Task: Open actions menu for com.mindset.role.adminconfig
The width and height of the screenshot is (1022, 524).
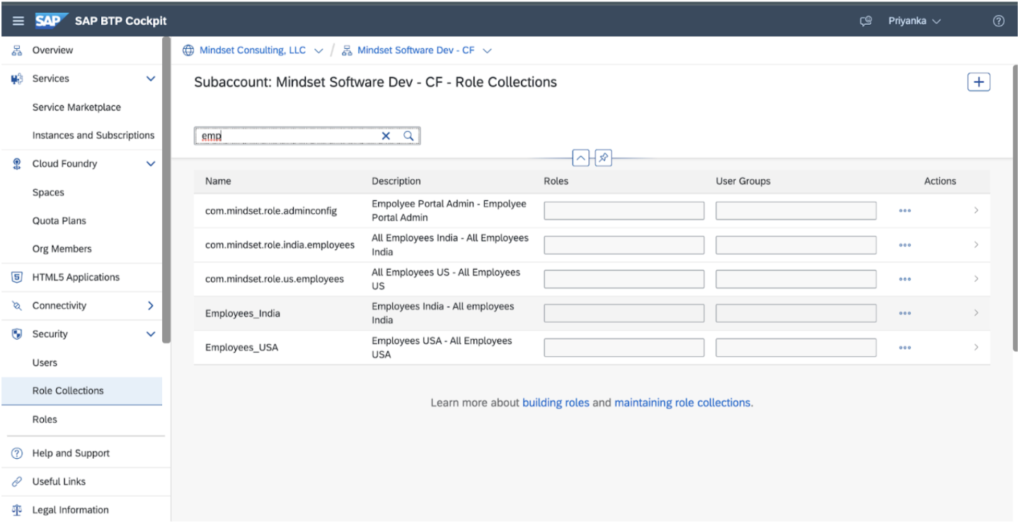Action: 905,210
